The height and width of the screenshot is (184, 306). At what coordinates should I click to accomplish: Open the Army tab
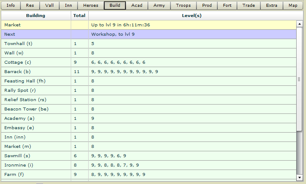click(159, 6)
